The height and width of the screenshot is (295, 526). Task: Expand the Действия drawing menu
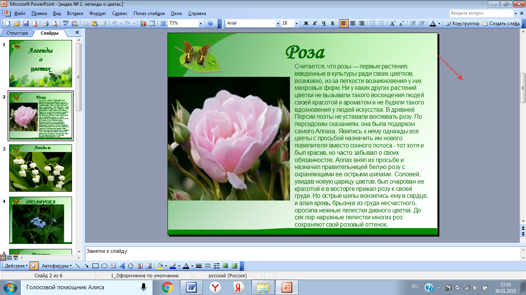point(16,266)
